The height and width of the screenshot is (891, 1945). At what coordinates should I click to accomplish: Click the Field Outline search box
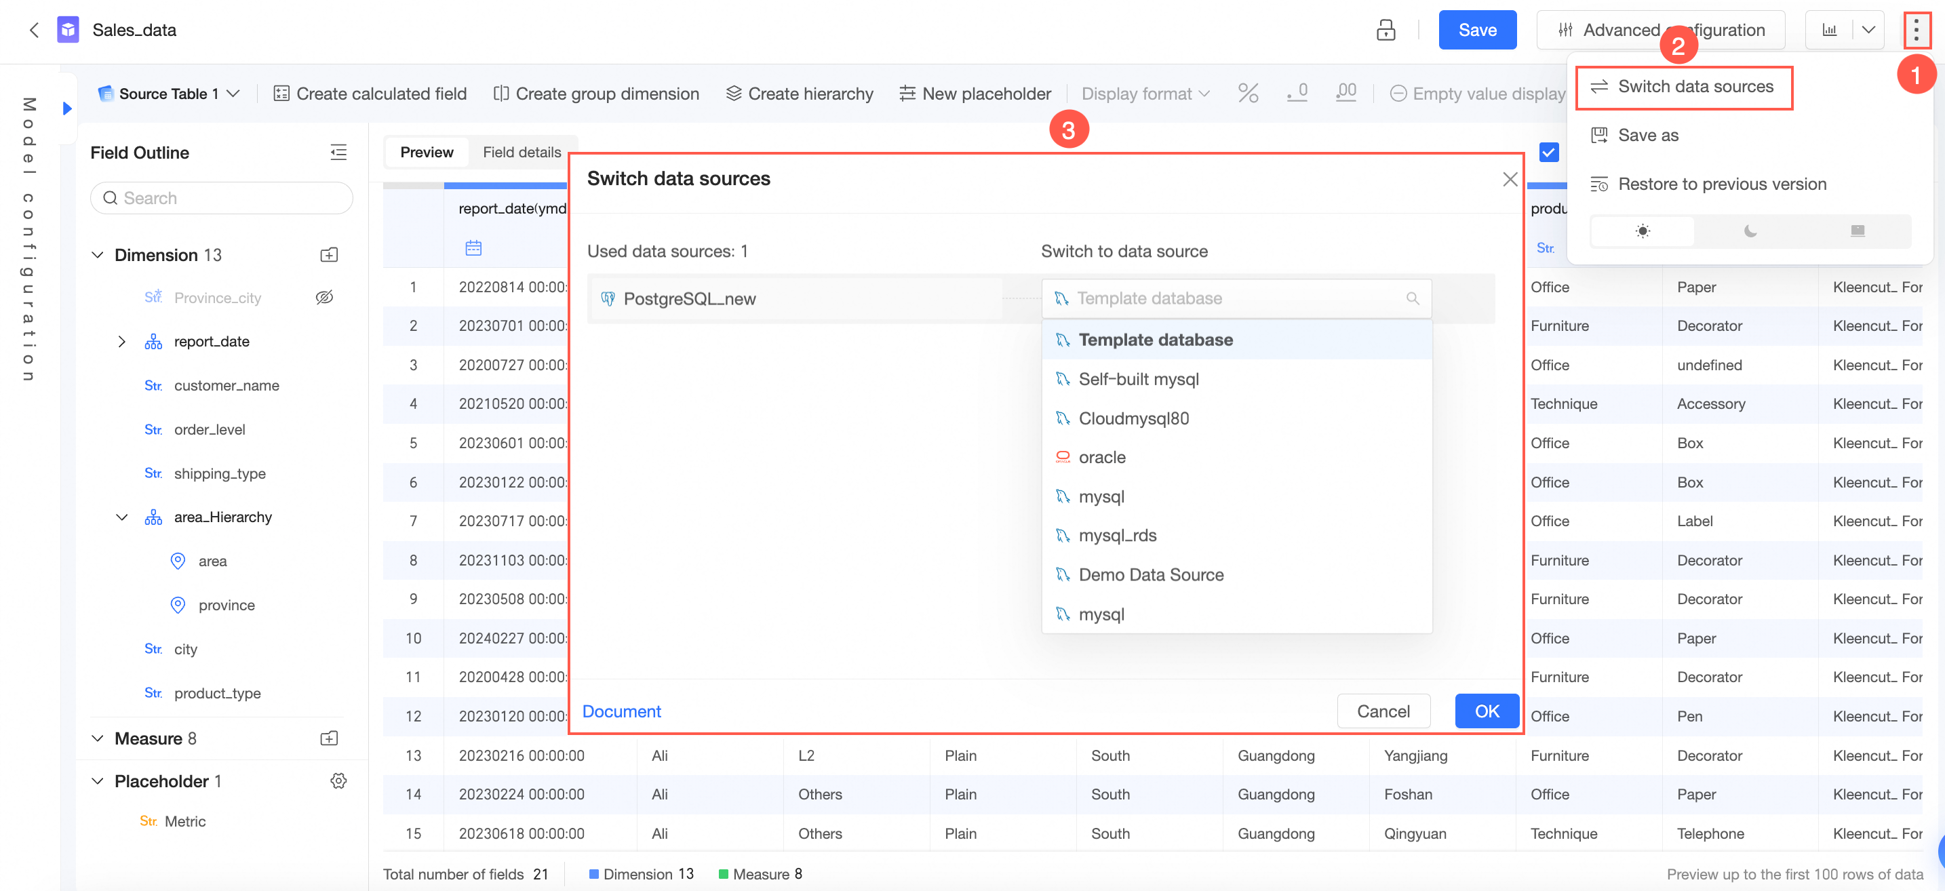pos(221,198)
